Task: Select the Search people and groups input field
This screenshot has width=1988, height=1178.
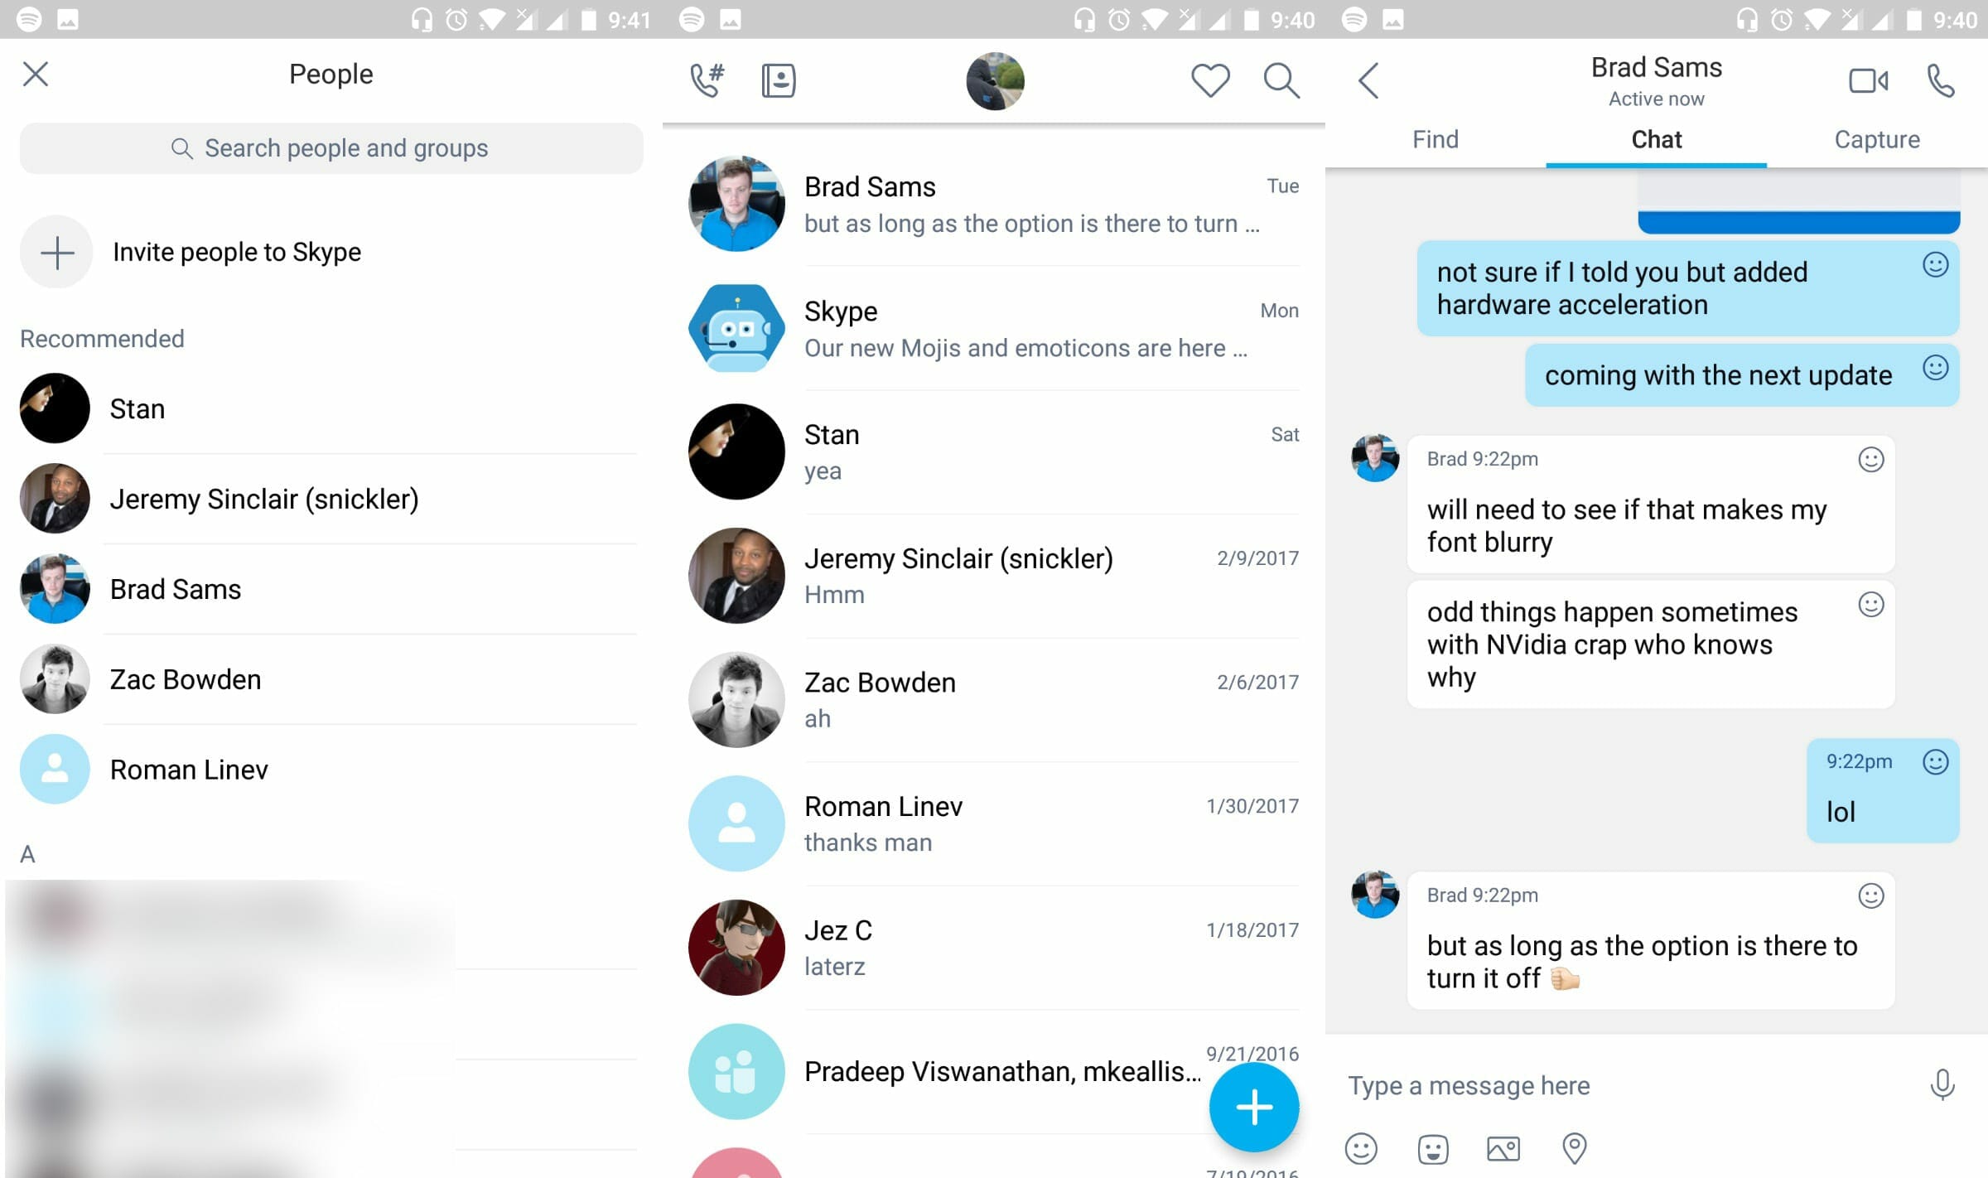Action: [330, 147]
